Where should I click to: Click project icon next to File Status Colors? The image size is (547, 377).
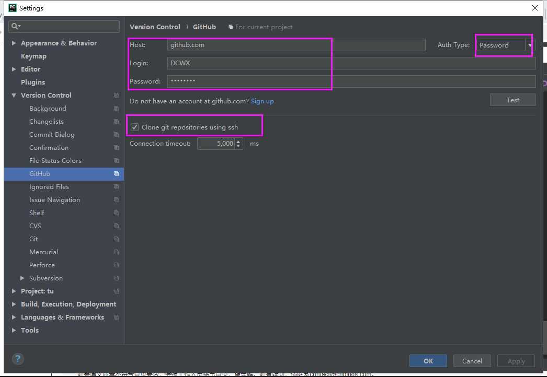116,161
